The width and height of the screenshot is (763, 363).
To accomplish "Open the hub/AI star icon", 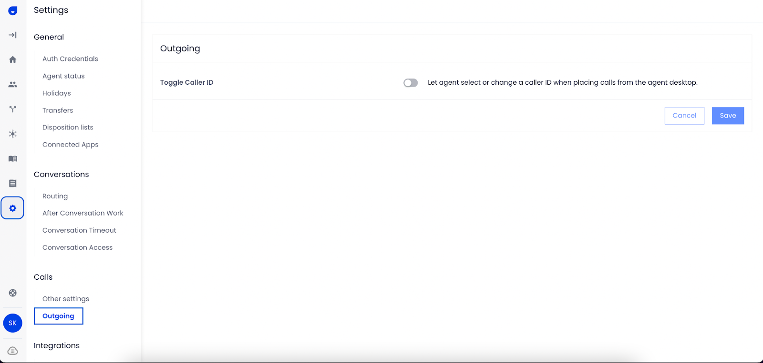I will click(x=13, y=134).
